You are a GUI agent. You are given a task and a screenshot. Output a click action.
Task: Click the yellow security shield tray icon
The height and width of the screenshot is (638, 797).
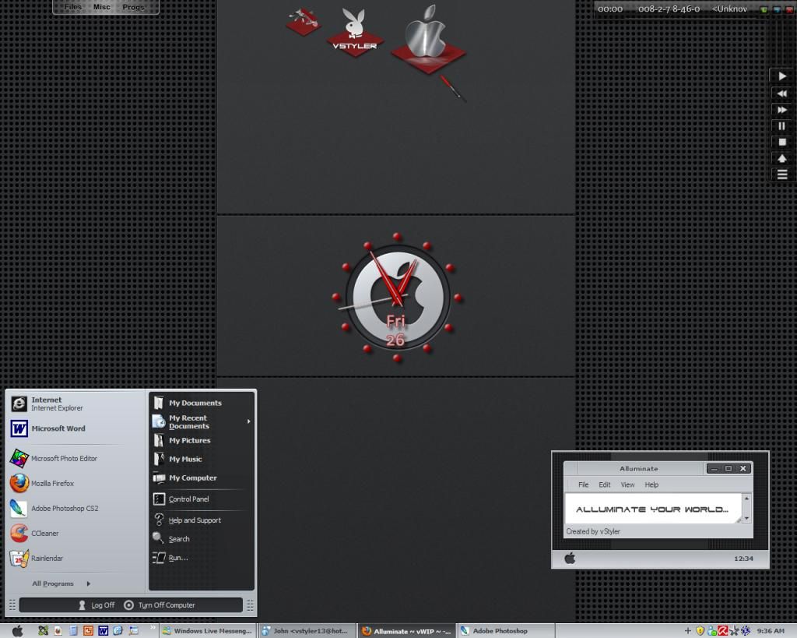coord(700,631)
